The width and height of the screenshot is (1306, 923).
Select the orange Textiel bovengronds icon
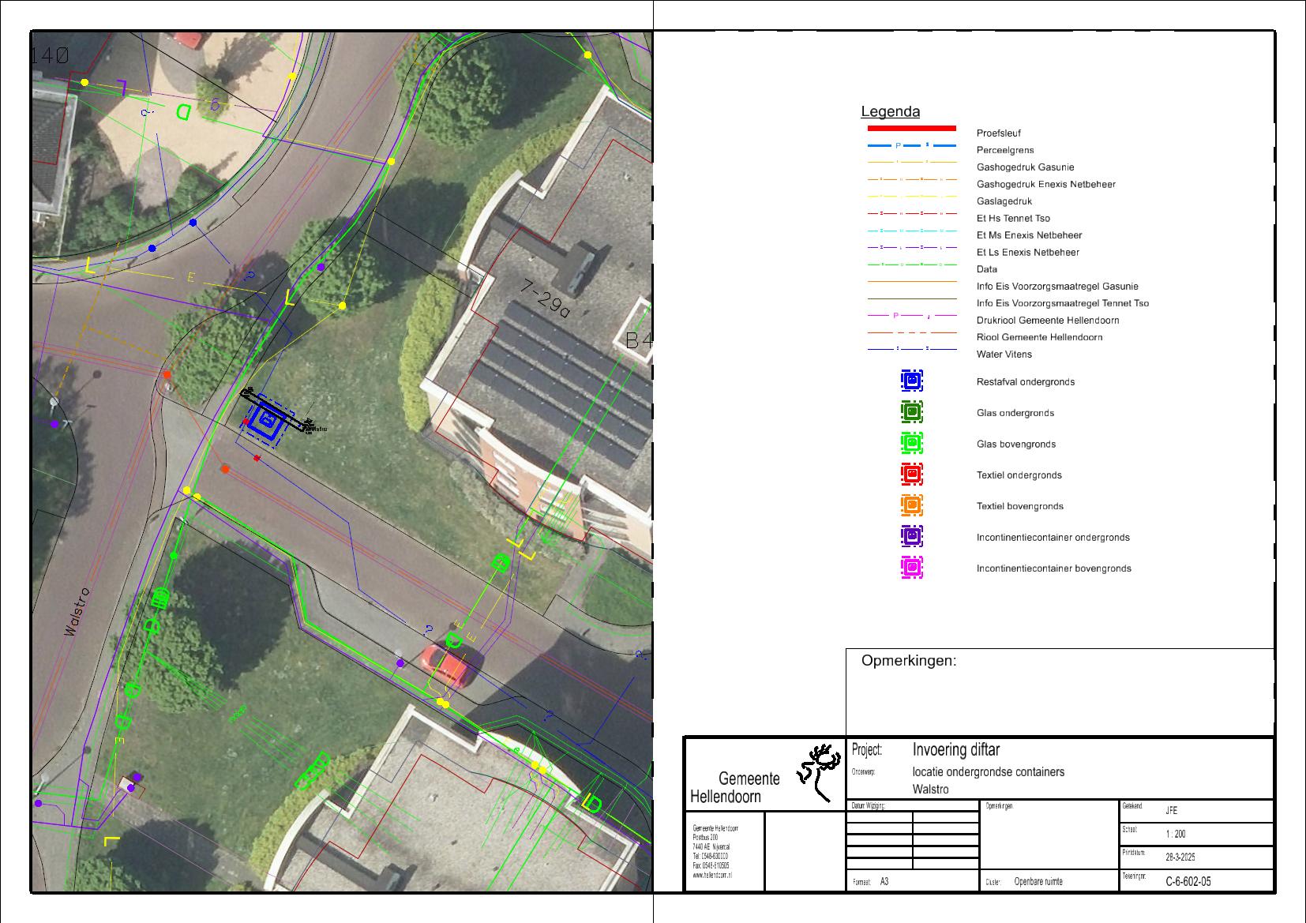tap(911, 505)
